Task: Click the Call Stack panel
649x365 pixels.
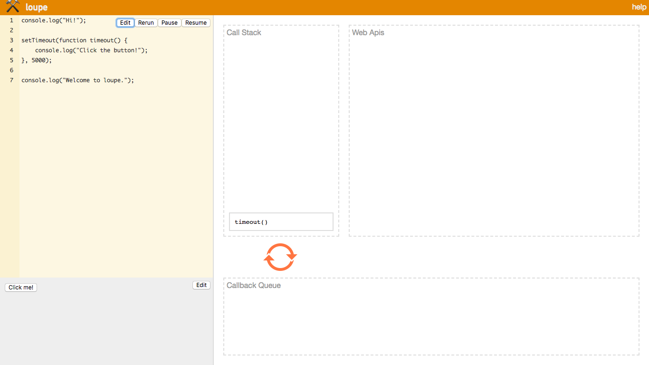Action: click(x=281, y=119)
